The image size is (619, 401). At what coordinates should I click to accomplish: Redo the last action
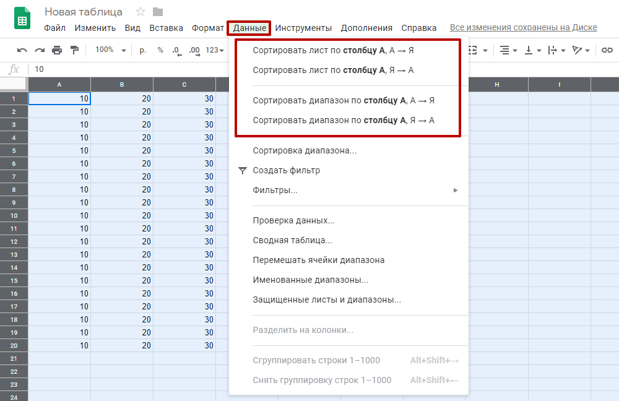(x=40, y=50)
